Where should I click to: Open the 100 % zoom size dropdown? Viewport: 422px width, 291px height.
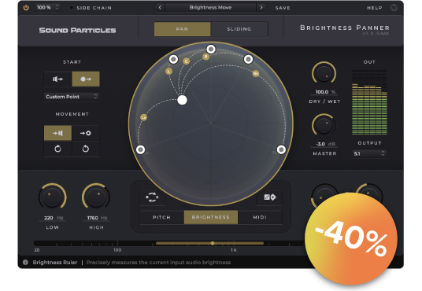pyautogui.click(x=48, y=8)
